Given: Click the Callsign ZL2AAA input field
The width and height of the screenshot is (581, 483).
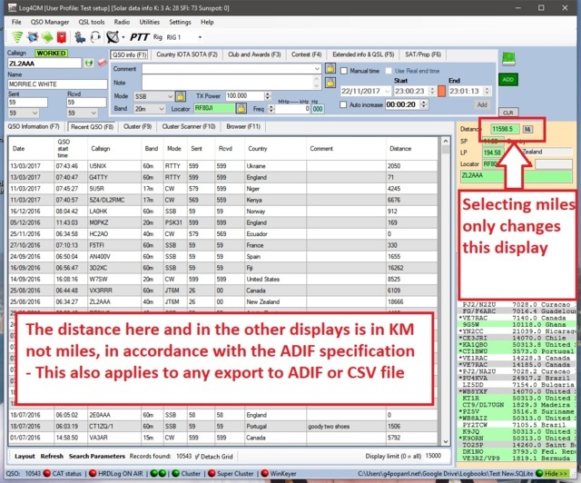Looking at the screenshot, I should coord(44,64).
